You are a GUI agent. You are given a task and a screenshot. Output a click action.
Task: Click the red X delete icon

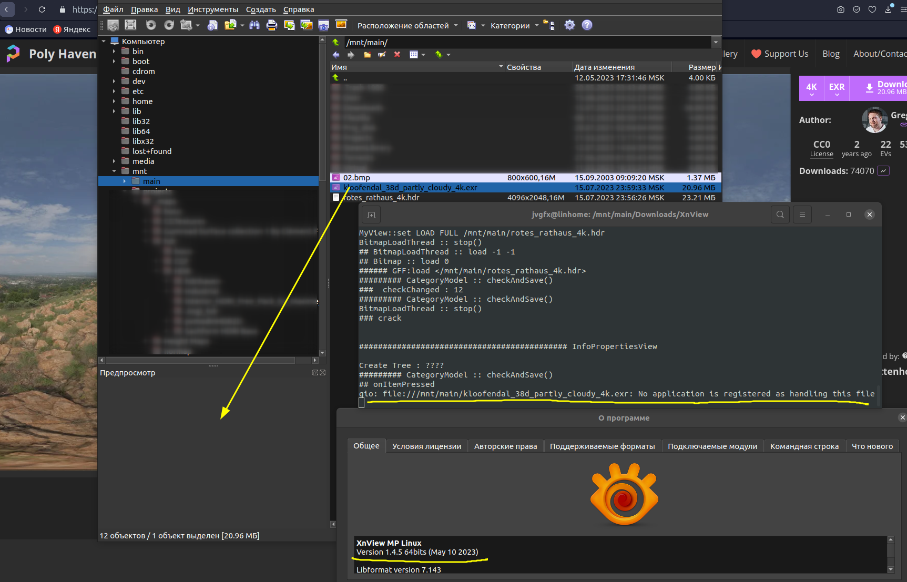point(397,55)
